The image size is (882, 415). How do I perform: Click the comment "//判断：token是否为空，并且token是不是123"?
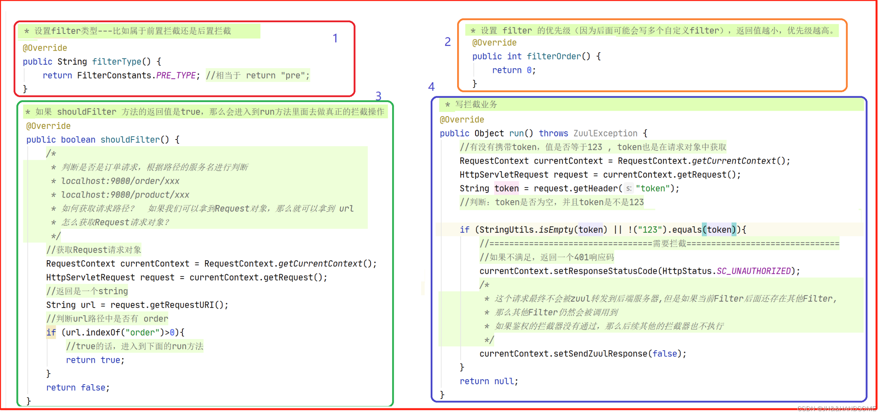click(x=551, y=202)
